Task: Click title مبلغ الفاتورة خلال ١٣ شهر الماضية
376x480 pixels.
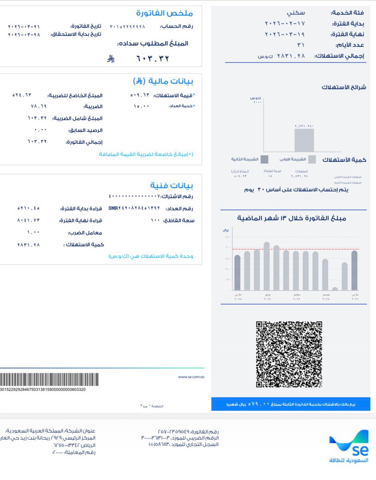Action: [292, 218]
